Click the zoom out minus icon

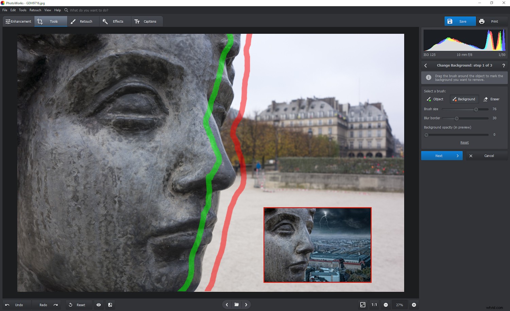point(386,305)
